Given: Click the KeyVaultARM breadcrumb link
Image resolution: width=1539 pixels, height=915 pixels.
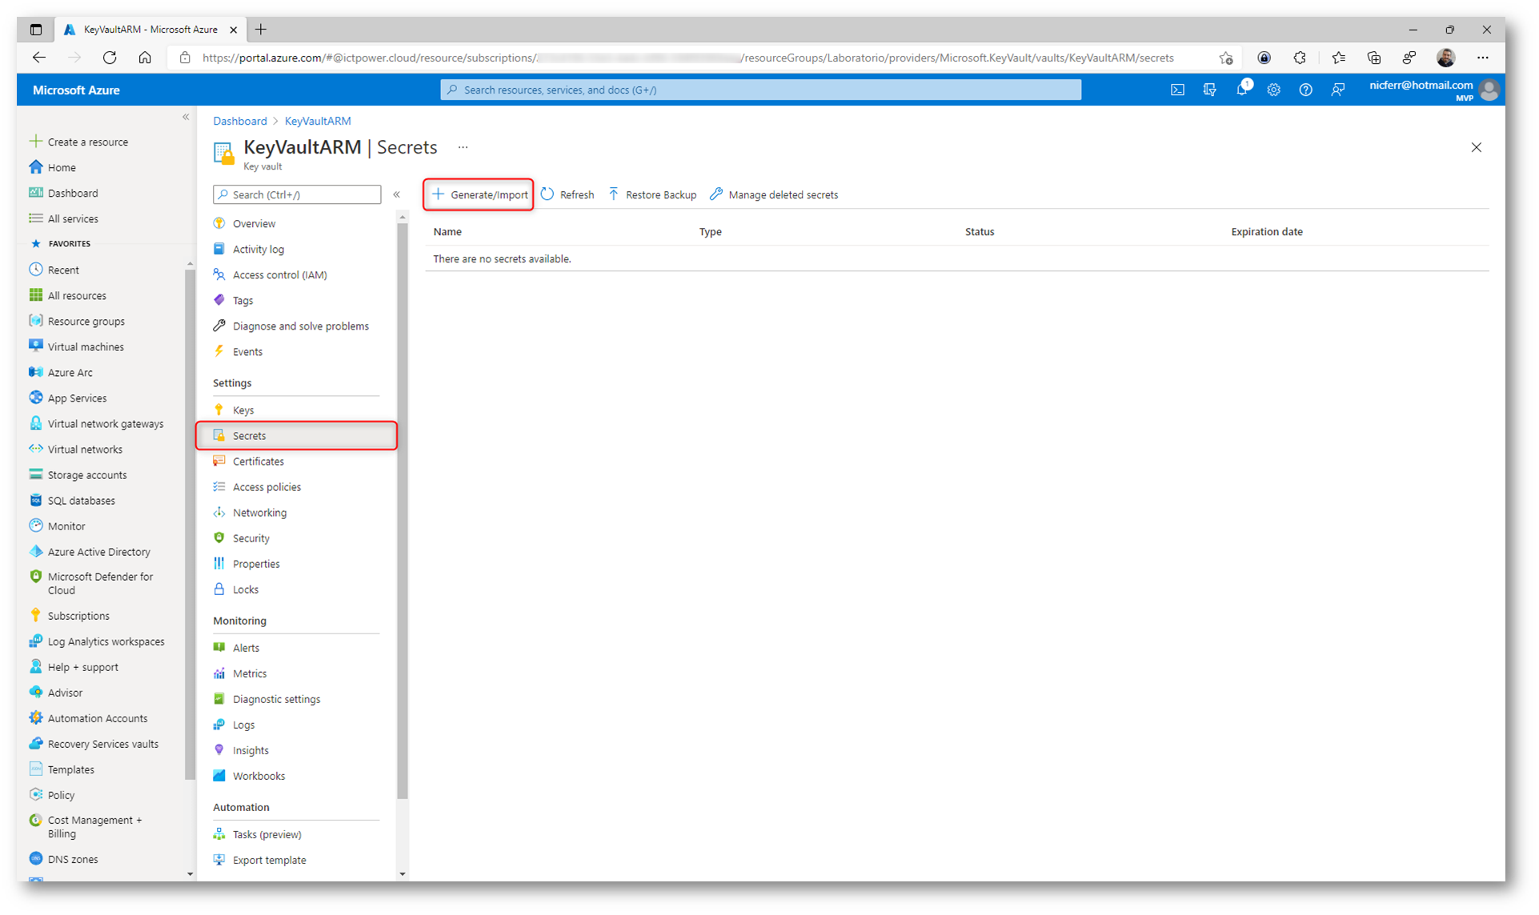Looking at the screenshot, I should coord(318,122).
